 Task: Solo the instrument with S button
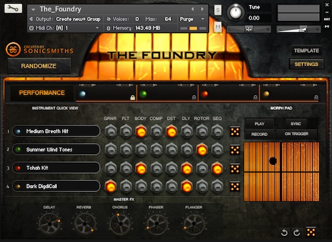[218, 10]
